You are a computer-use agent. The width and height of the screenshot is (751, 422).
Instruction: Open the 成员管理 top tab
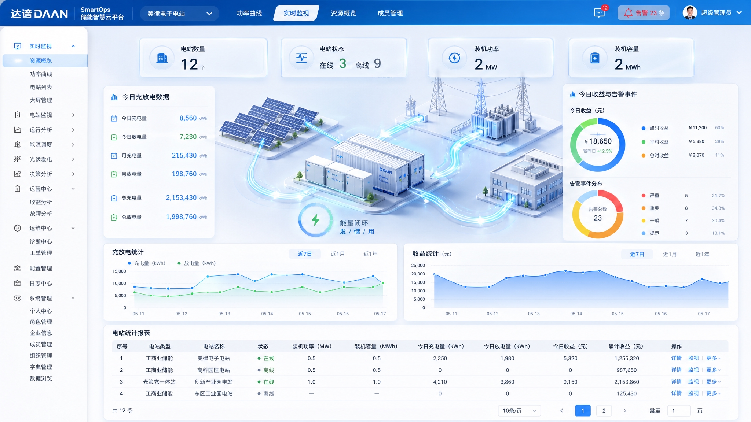click(390, 13)
